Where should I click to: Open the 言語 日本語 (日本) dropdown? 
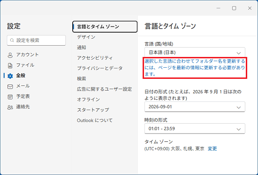click(x=195, y=52)
